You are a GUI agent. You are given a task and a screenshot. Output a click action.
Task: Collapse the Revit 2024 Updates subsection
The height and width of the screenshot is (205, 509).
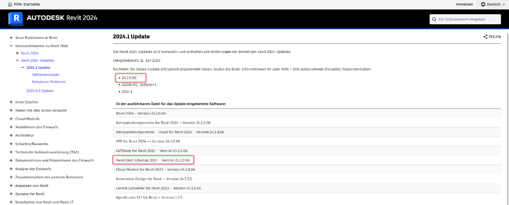click(x=17, y=61)
